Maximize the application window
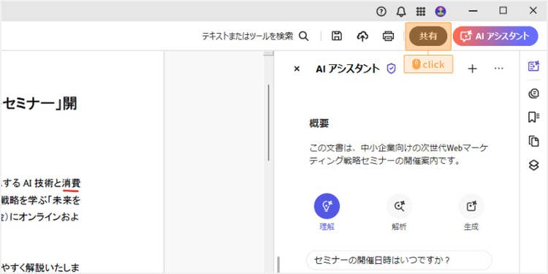This screenshot has width=548, height=274. 503,11
